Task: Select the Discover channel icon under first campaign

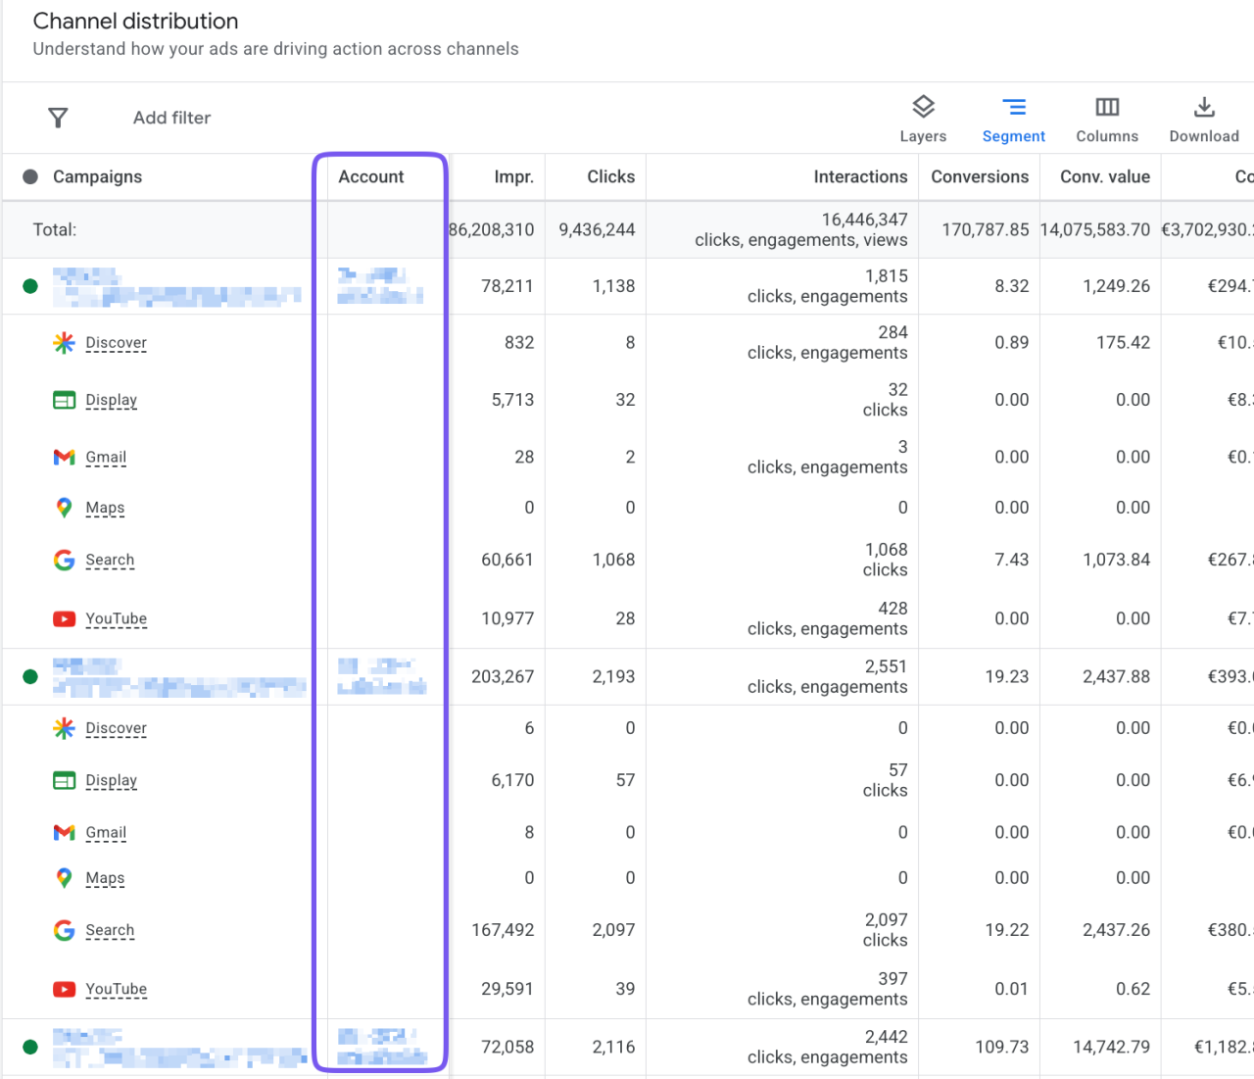Action: pyautogui.click(x=64, y=343)
